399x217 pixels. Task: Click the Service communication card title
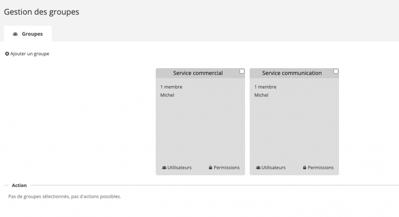pos(292,73)
